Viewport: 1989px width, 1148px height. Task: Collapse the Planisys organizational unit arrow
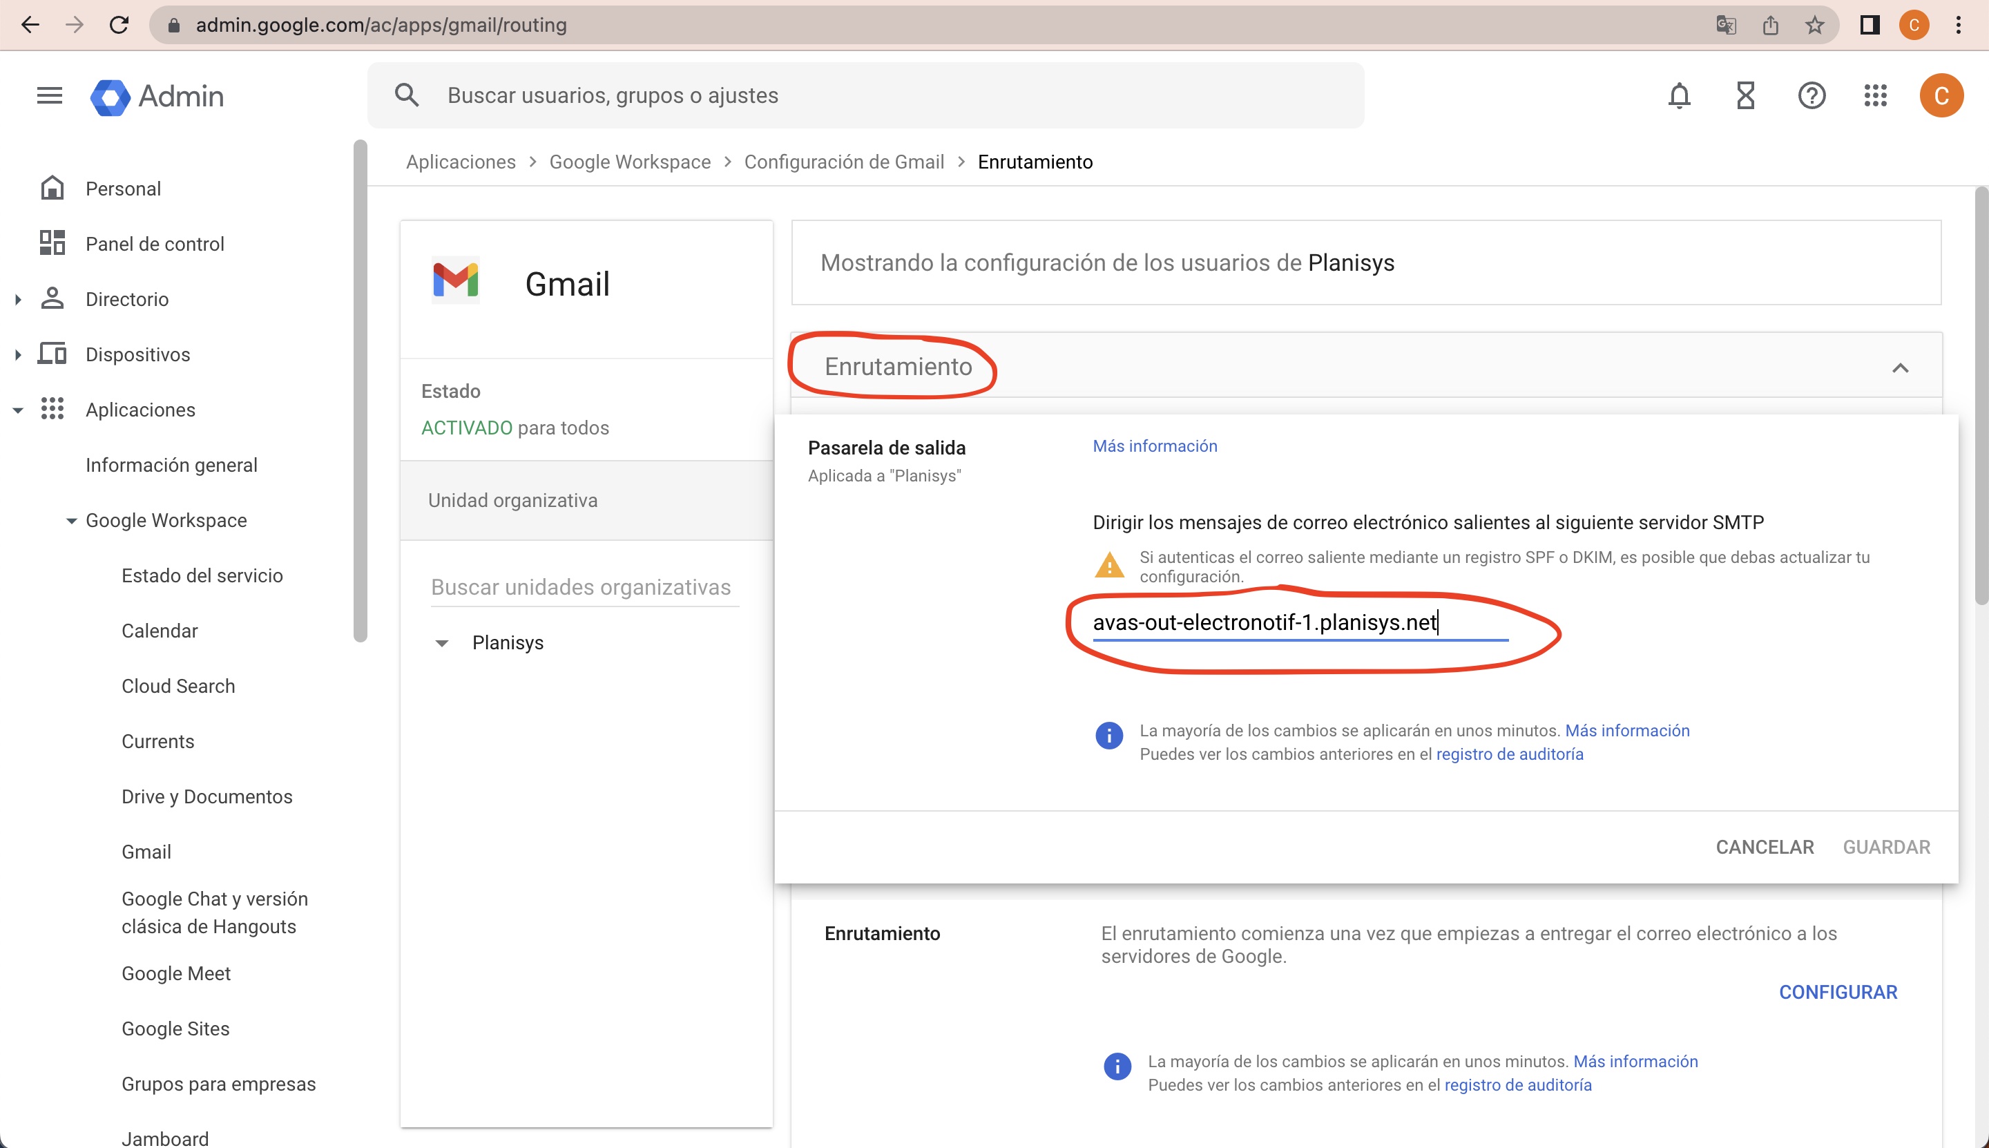click(x=441, y=643)
